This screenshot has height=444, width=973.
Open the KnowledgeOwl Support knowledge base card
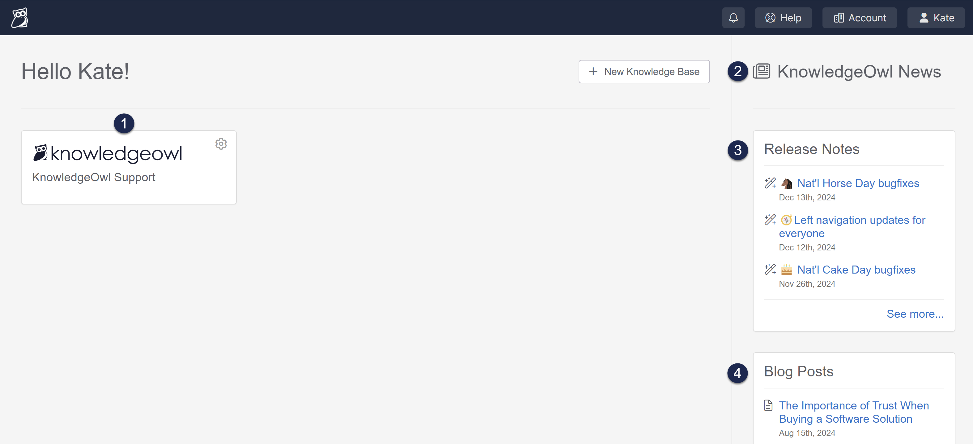pos(94,177)
